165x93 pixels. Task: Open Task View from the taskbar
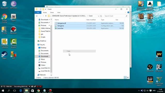click(x=14, y=91)
